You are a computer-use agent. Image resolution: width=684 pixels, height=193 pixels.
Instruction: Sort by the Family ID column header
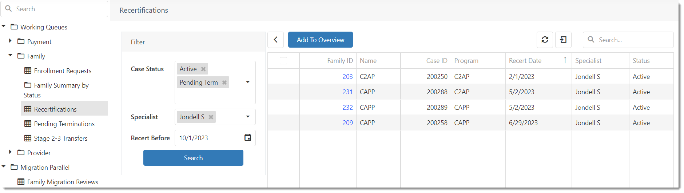click(x=328, y=61)
